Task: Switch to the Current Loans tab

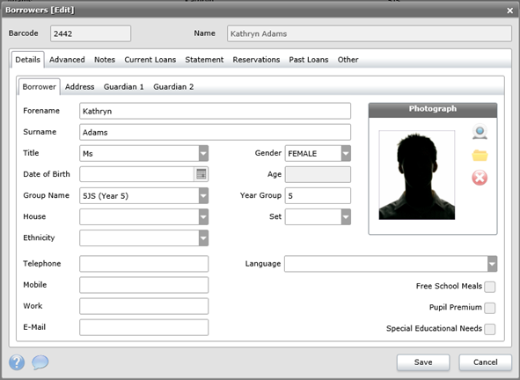Action: 150,60
